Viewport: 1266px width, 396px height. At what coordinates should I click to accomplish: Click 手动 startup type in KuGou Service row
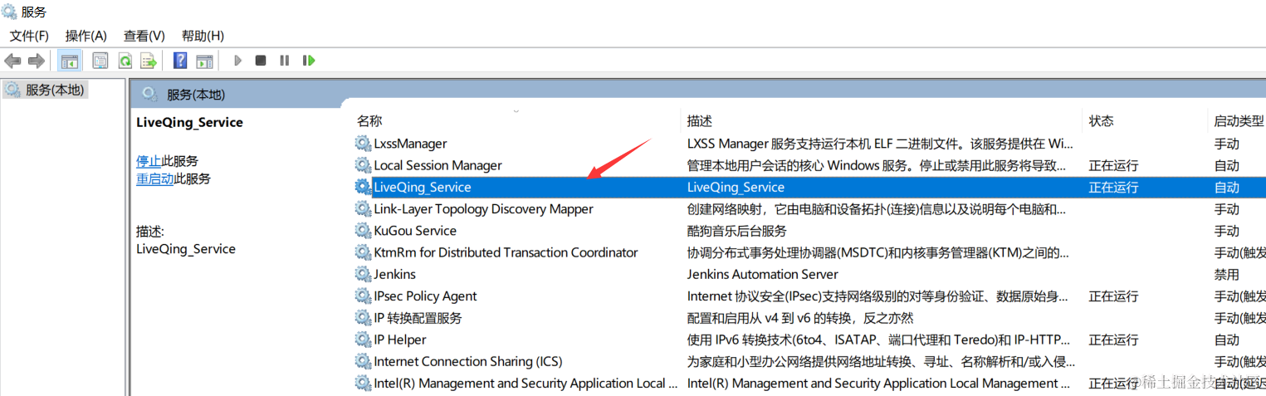coord(1227,231)
